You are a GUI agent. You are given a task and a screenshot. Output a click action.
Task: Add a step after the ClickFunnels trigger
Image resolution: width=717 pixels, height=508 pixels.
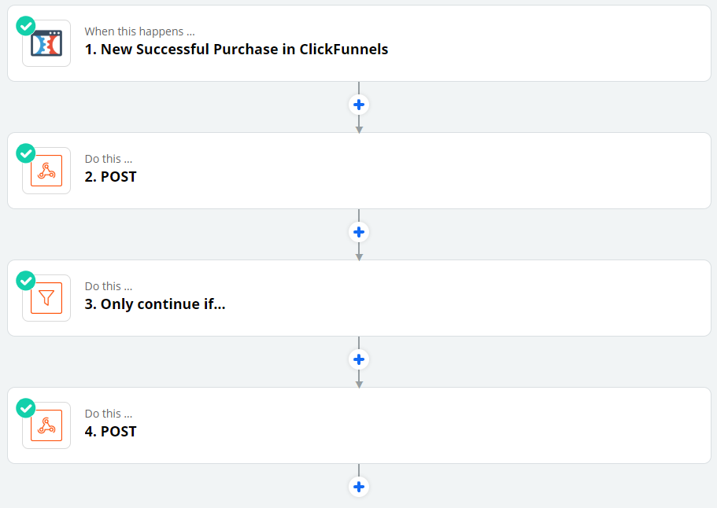[x=359, y=105]
